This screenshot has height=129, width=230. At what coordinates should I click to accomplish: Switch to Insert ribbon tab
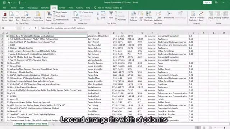click(22, 8)
